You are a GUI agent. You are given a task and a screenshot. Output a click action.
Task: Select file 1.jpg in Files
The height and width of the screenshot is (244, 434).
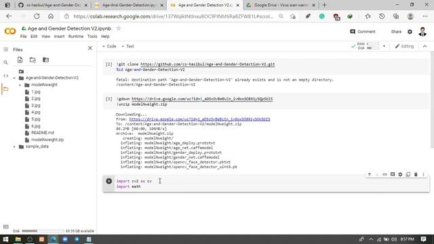(36, 92)
